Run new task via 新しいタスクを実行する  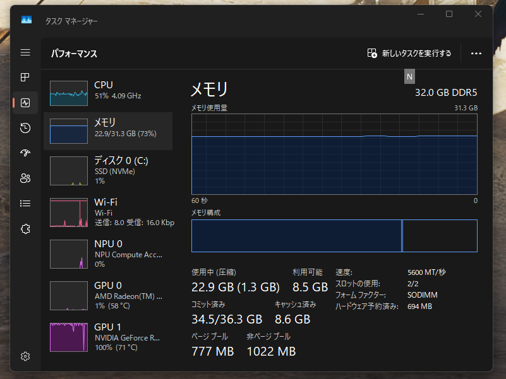click(416, 53)
